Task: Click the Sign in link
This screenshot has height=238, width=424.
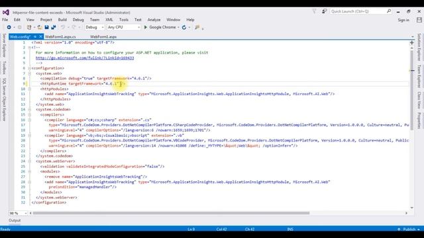Action: (x=403, y=20)
